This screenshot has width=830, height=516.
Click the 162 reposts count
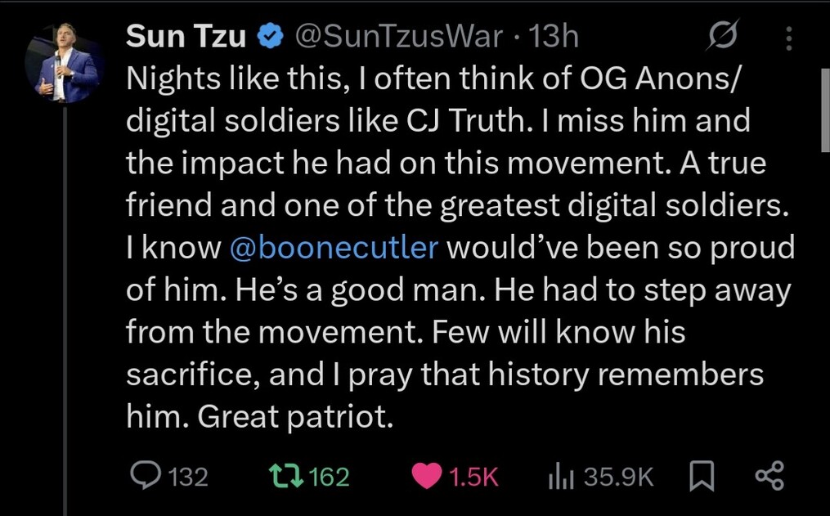pos(330,477)
